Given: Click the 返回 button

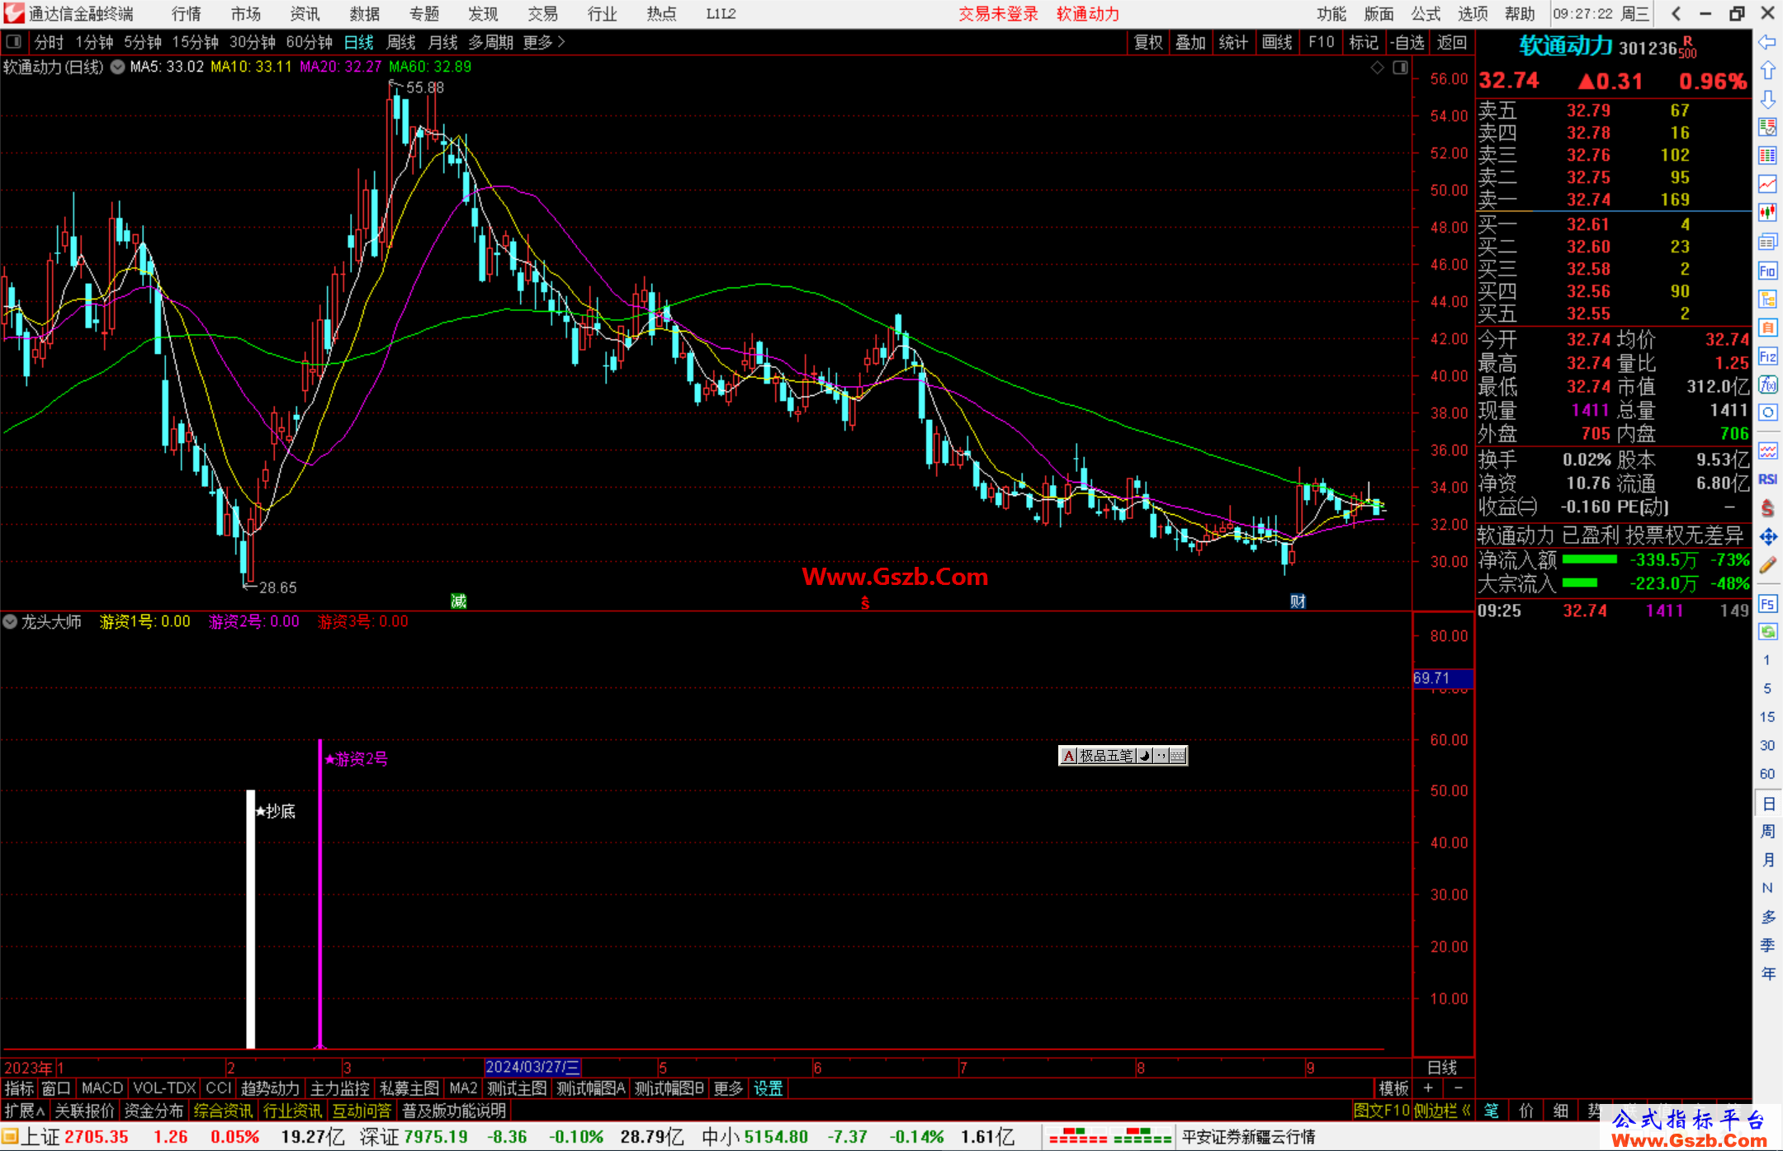Looking at the screenshot, I should [1451, 42].
